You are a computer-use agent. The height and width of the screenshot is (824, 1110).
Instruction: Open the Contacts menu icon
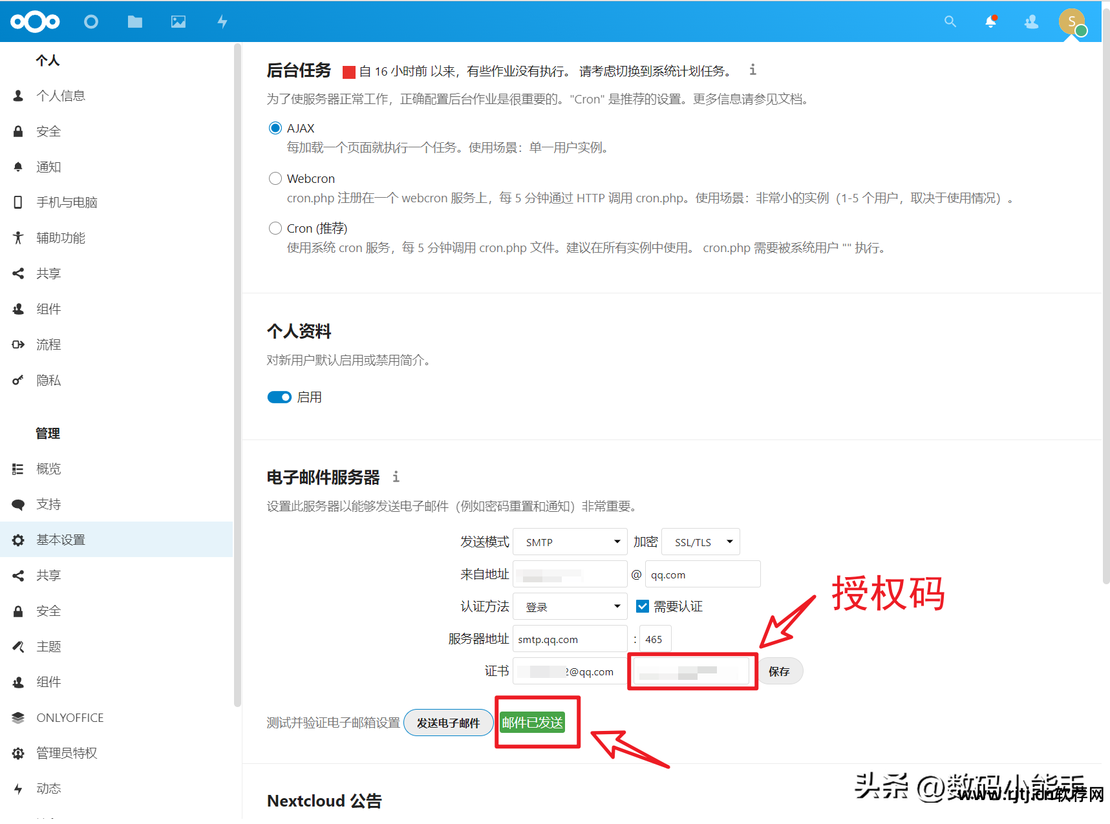click(x=1031, y=22)
